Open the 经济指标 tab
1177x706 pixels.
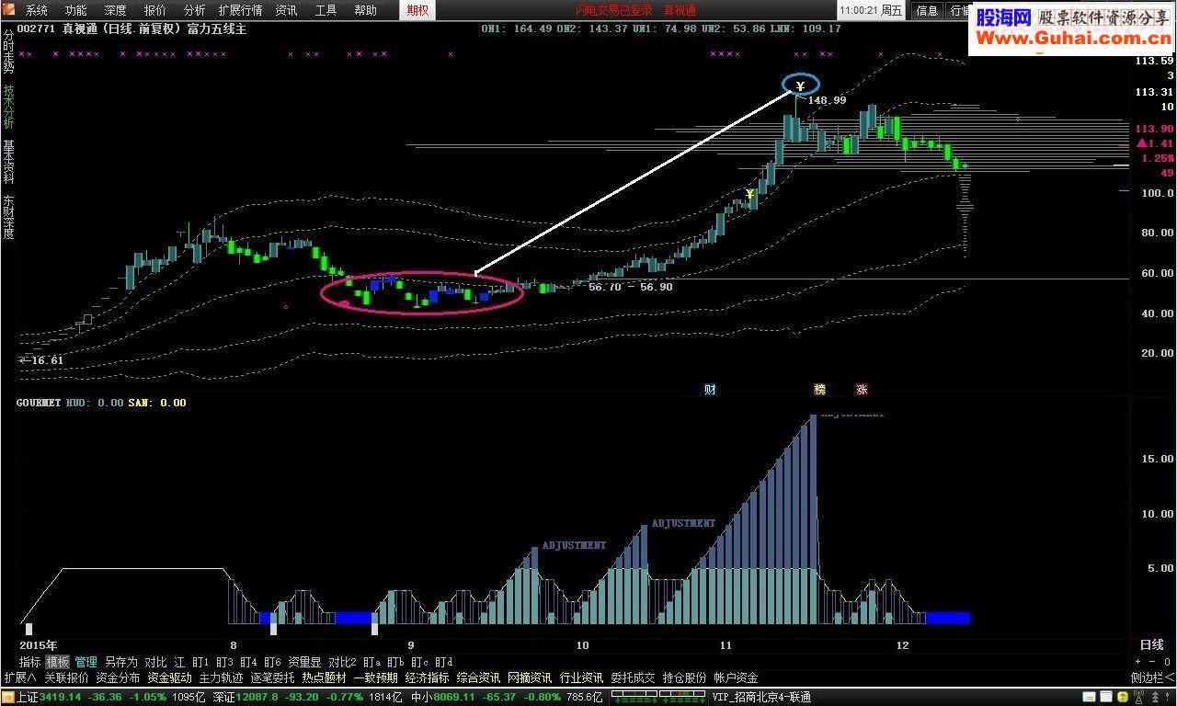point(427,678)
